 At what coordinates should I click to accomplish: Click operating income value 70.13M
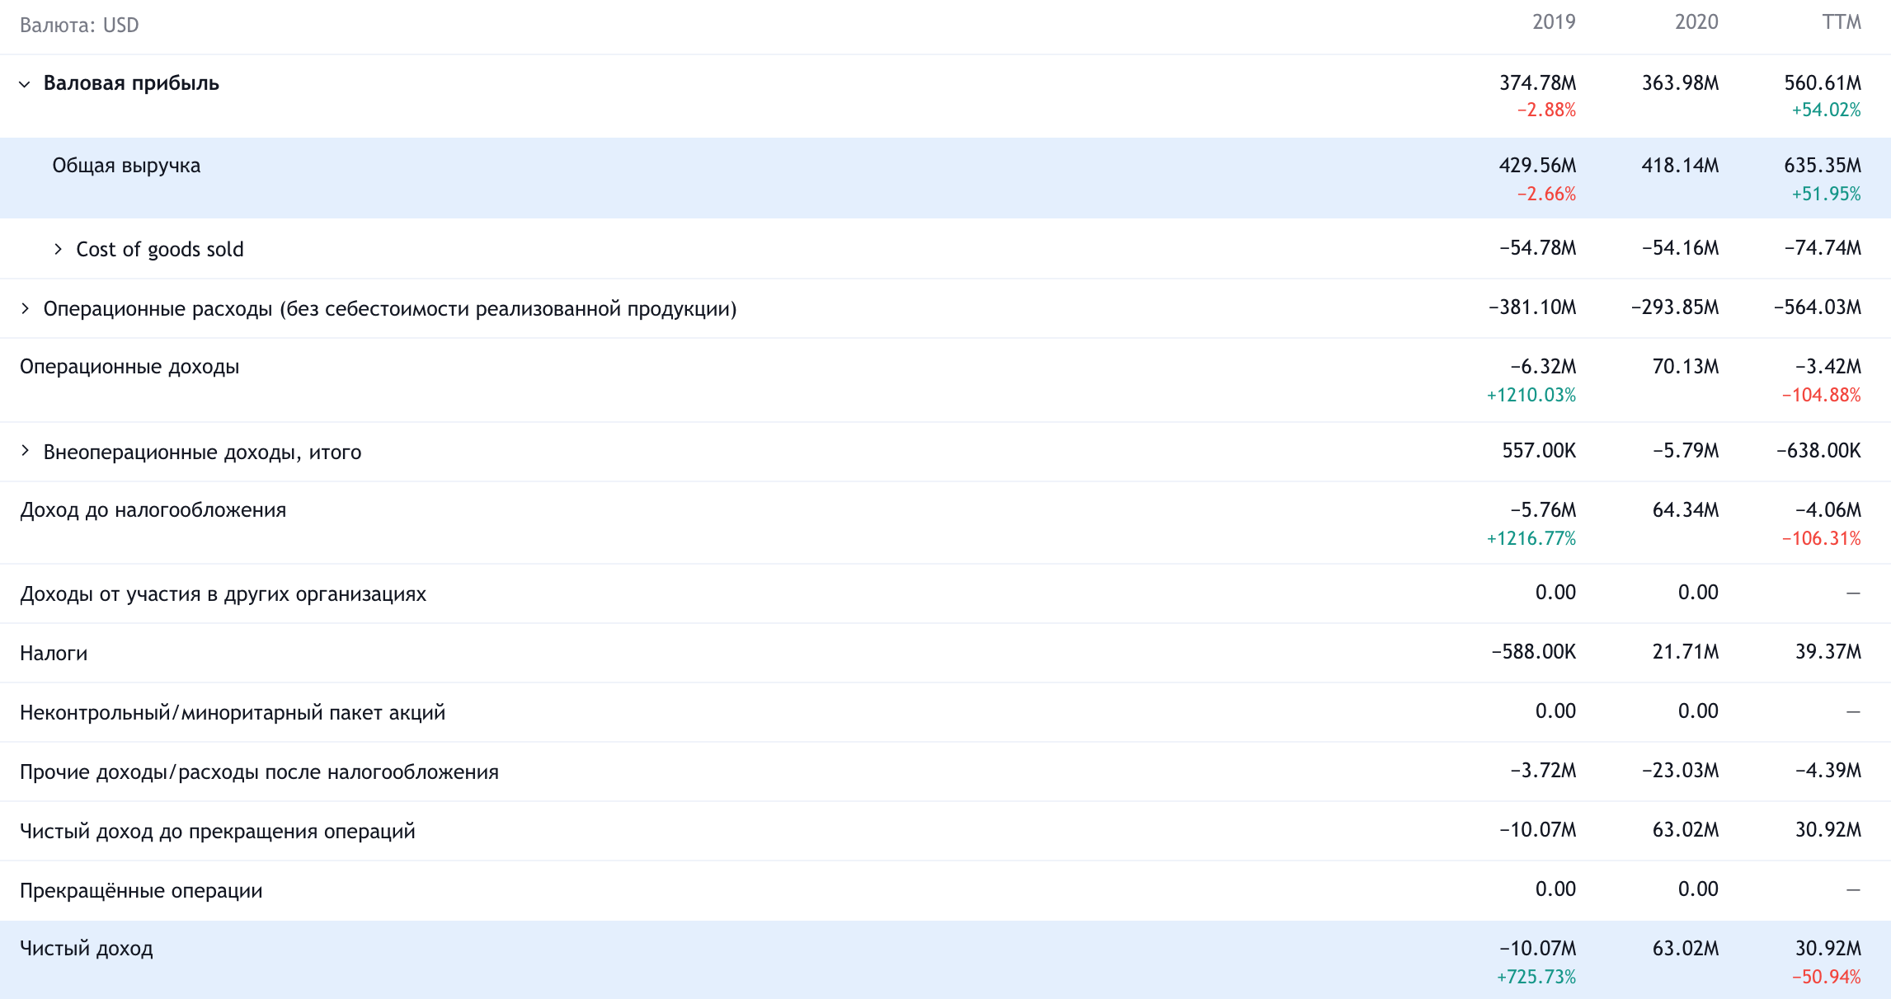click(1686, 367)
